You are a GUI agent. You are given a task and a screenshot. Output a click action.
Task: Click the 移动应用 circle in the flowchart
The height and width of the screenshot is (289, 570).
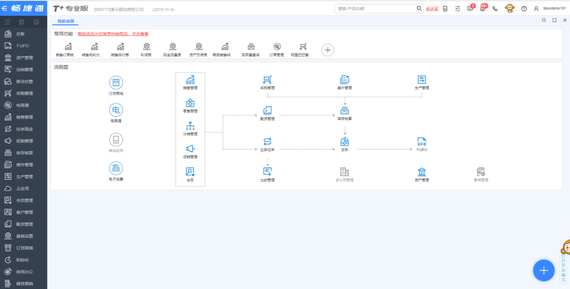point(116,139)
